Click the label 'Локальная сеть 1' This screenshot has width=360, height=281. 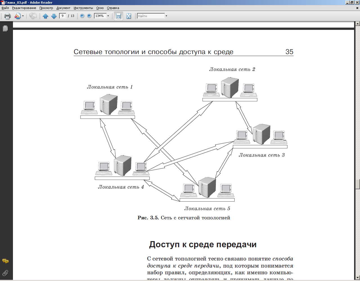click(110, 87)
